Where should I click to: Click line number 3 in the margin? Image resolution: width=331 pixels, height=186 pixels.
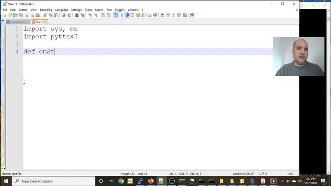point(17,44)
